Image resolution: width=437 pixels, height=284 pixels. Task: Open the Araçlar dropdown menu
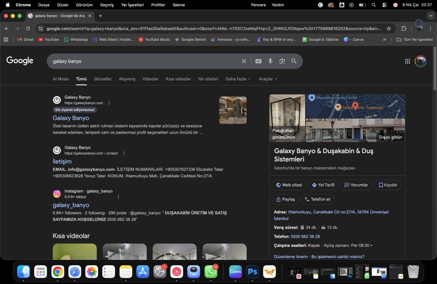click(x=268, y=79)
